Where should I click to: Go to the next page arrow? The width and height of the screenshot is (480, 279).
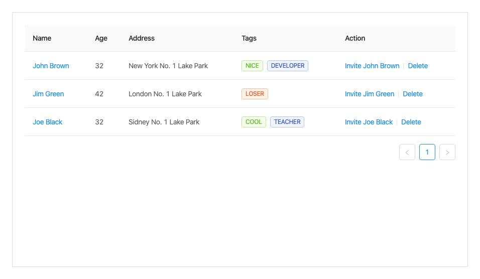pyautogui.click(x=447, y=152)
